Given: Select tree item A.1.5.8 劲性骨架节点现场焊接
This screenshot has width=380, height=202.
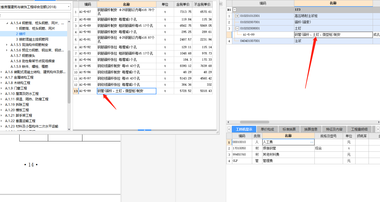Looking at the screenshot, I should point(33,61).
